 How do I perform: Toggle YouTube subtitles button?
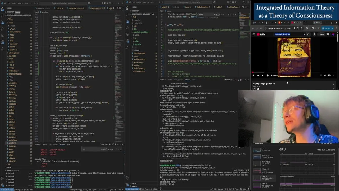click(321, 75)
